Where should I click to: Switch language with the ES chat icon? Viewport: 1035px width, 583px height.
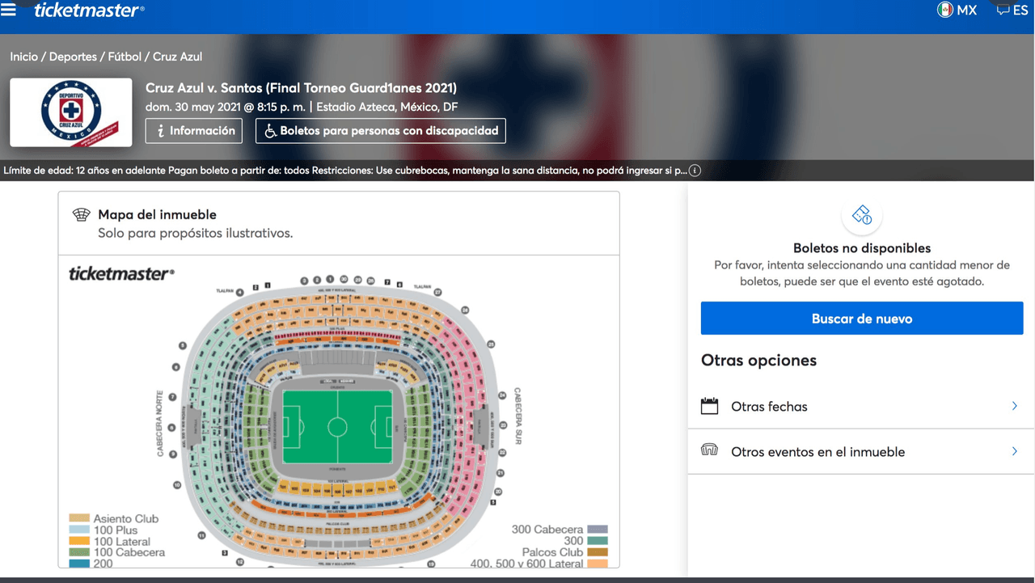[x=1003, y=10]
